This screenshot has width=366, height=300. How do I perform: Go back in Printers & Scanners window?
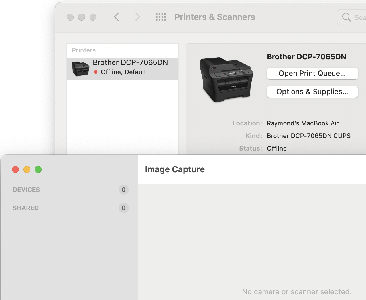pyautogui.click(x=116, y=17)
